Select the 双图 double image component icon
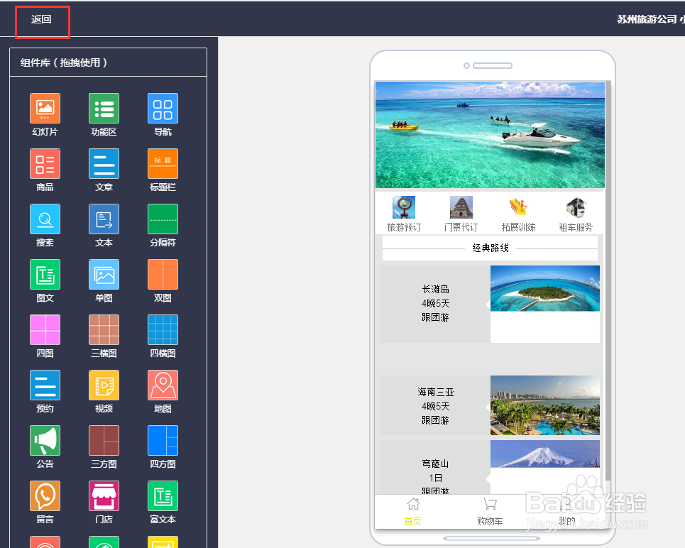The height and width of the screenshot is (548, 685). pos(163,275)
